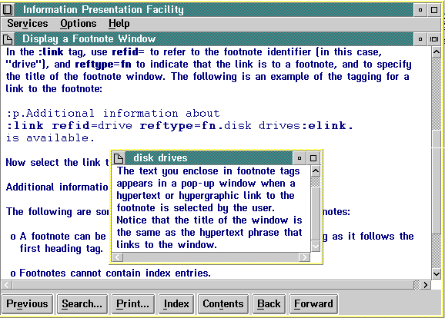Click the footnote popup scroll up arrow
This screenshot has width=445, height=318.
coord(316,171)
